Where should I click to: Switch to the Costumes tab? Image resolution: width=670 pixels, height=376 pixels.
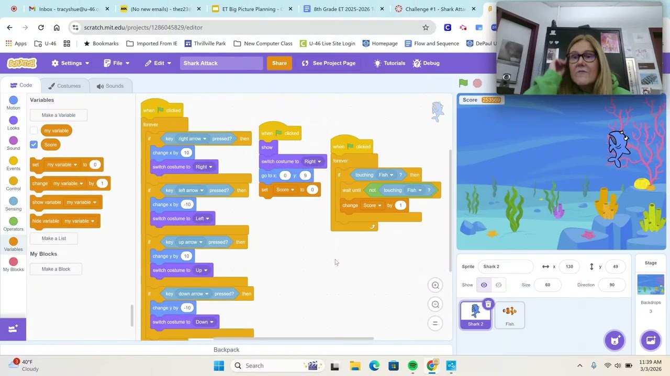[x=64, y=86]
